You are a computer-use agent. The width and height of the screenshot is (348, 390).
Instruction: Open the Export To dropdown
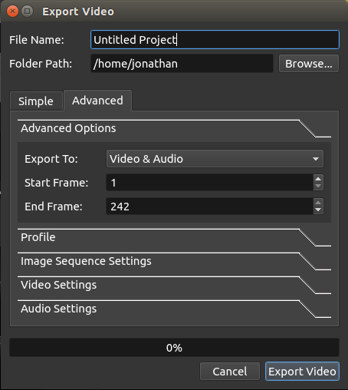tap(215, 159)
